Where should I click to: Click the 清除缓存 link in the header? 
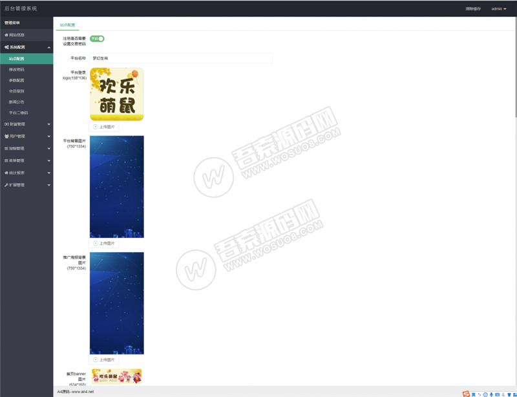(473, 9)
